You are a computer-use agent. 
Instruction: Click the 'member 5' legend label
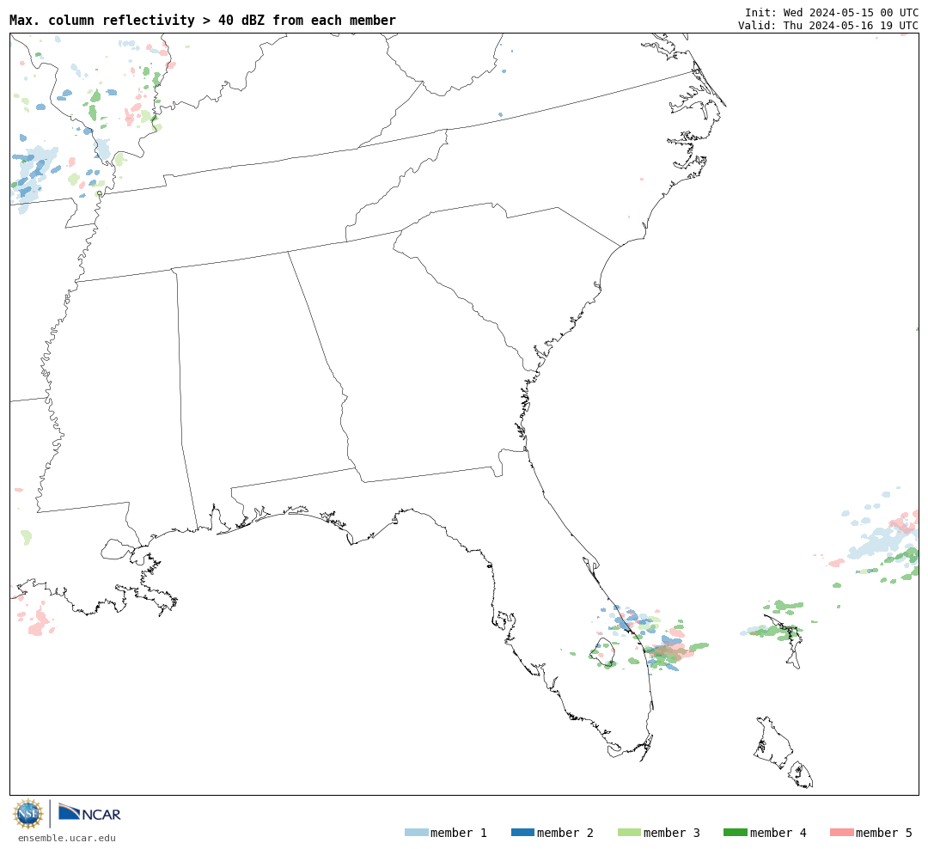(x=884, y=833)
